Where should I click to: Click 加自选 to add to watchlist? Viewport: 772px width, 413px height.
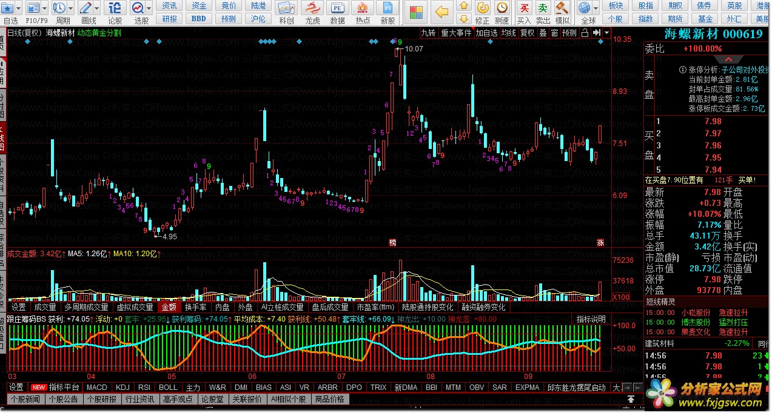pyautogui.click(x=486, y=33)
